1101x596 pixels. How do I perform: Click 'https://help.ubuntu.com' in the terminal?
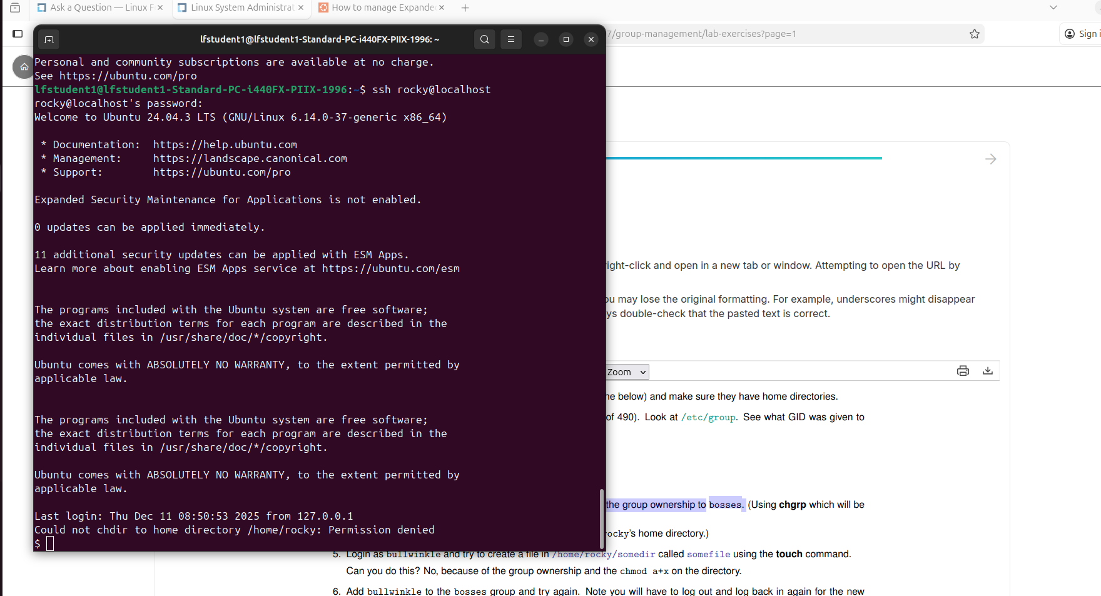click(x=225, y=144)
